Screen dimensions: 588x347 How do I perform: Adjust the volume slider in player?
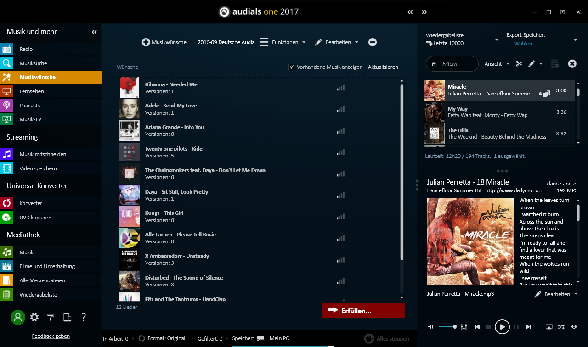(x=447, y=326)
